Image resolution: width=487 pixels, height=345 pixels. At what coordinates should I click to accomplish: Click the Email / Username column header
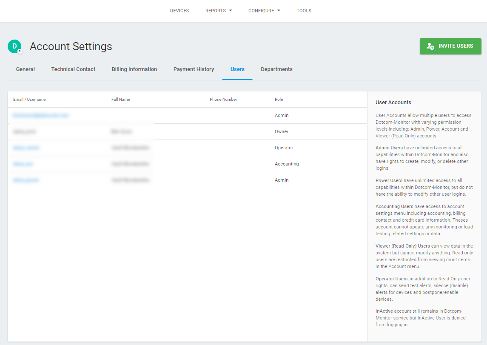[x=29, y=100]
